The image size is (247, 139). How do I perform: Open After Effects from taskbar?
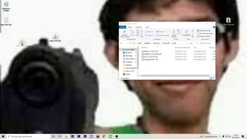(85, 136)
